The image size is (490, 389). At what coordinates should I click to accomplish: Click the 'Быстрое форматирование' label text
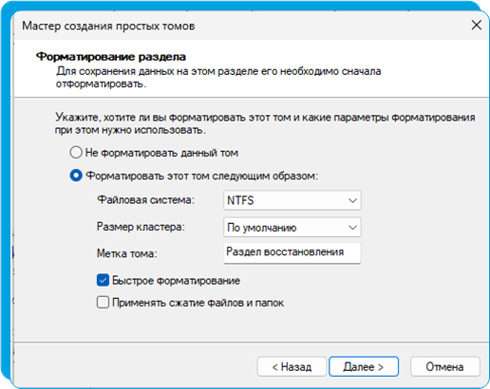(176, 281)
